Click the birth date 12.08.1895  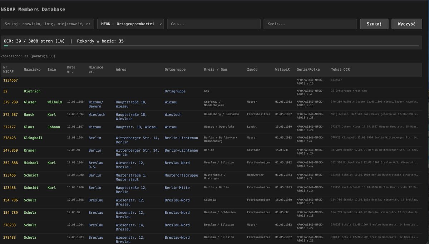pos(75,102)
